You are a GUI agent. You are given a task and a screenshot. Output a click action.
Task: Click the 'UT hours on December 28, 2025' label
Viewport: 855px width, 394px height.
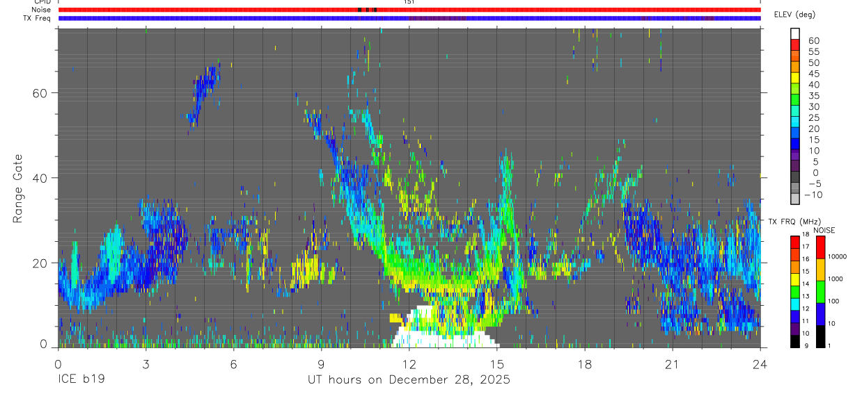[x=409, y=380]
